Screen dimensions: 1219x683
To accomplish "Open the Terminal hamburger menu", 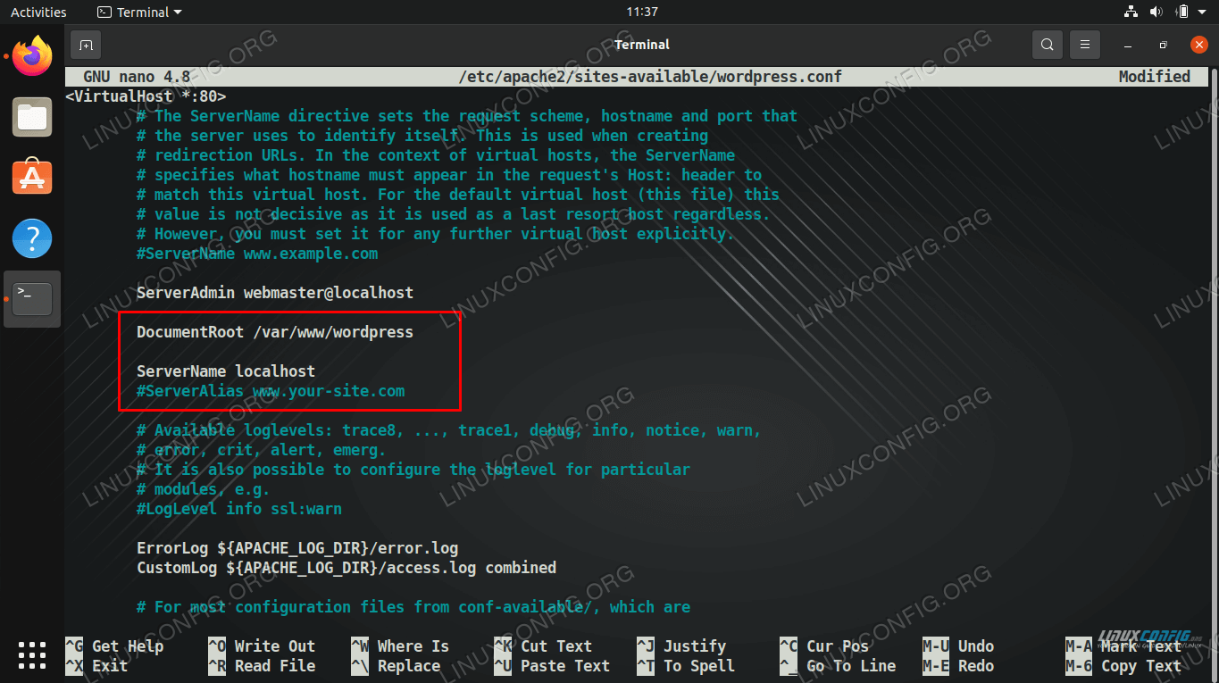I will 1084,45.
